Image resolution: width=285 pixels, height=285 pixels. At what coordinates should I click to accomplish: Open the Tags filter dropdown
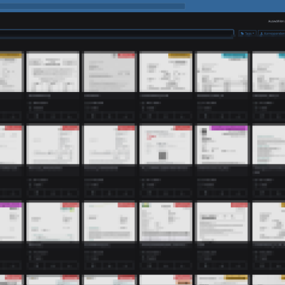point(247,33)
